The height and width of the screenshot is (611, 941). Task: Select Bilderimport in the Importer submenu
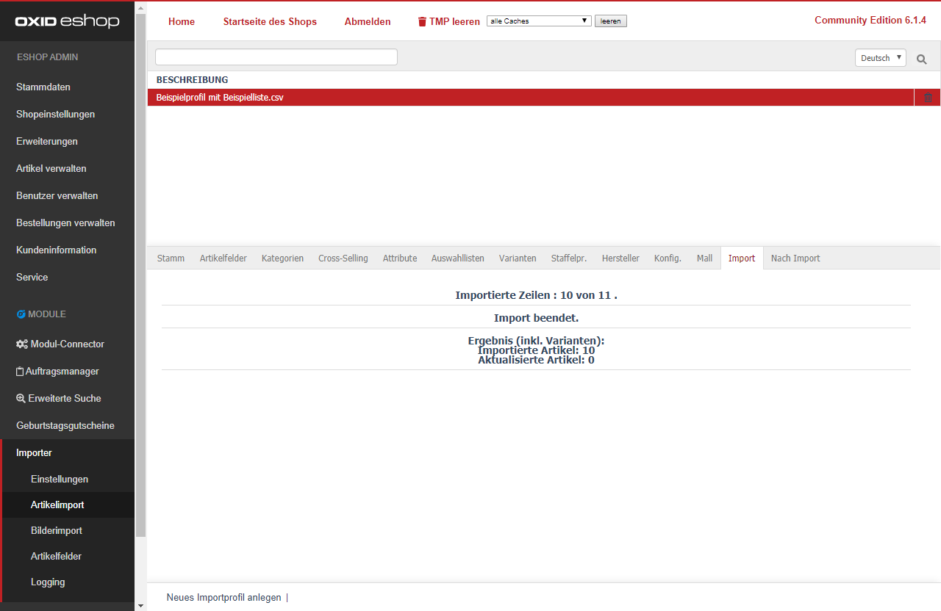coord(57,530)
